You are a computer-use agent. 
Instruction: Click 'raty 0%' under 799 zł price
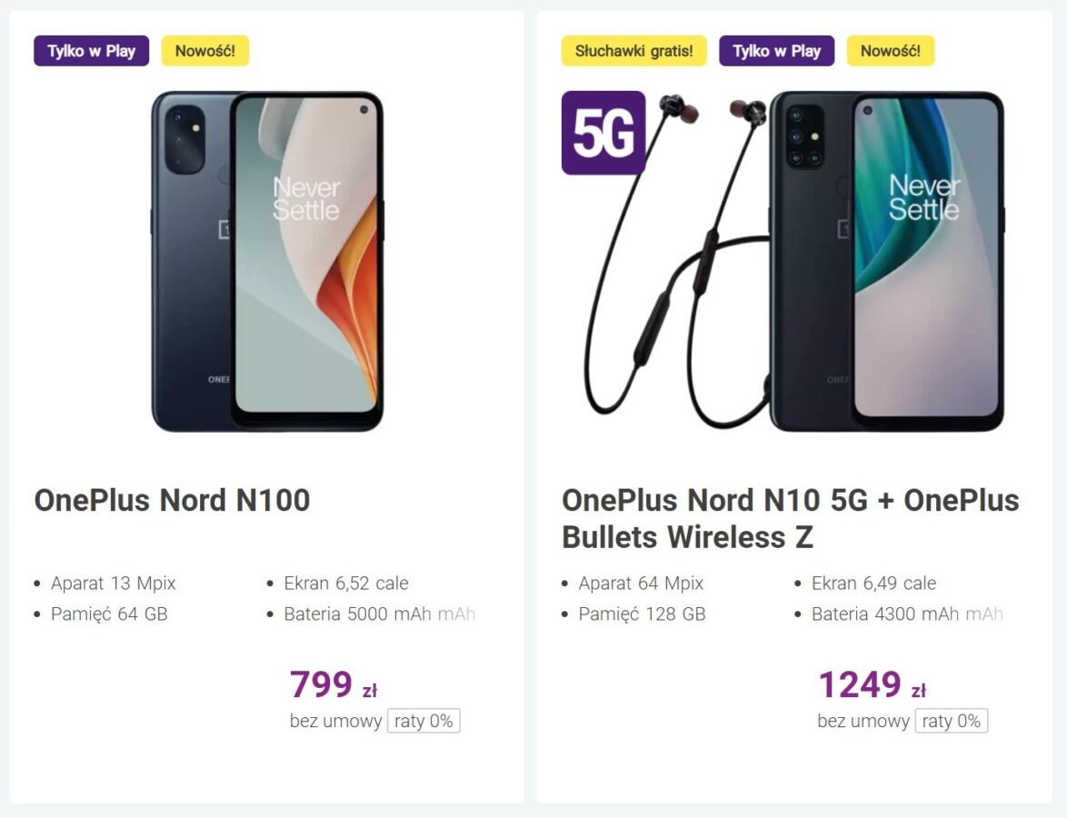(x=424, y=721)
